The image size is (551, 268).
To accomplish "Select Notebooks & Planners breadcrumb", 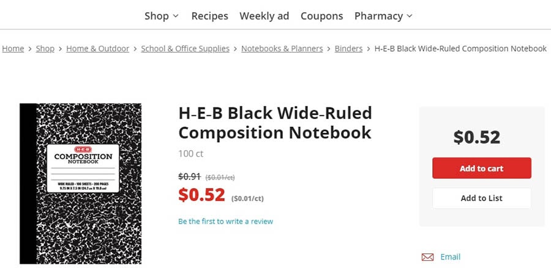I will [282, 49].
